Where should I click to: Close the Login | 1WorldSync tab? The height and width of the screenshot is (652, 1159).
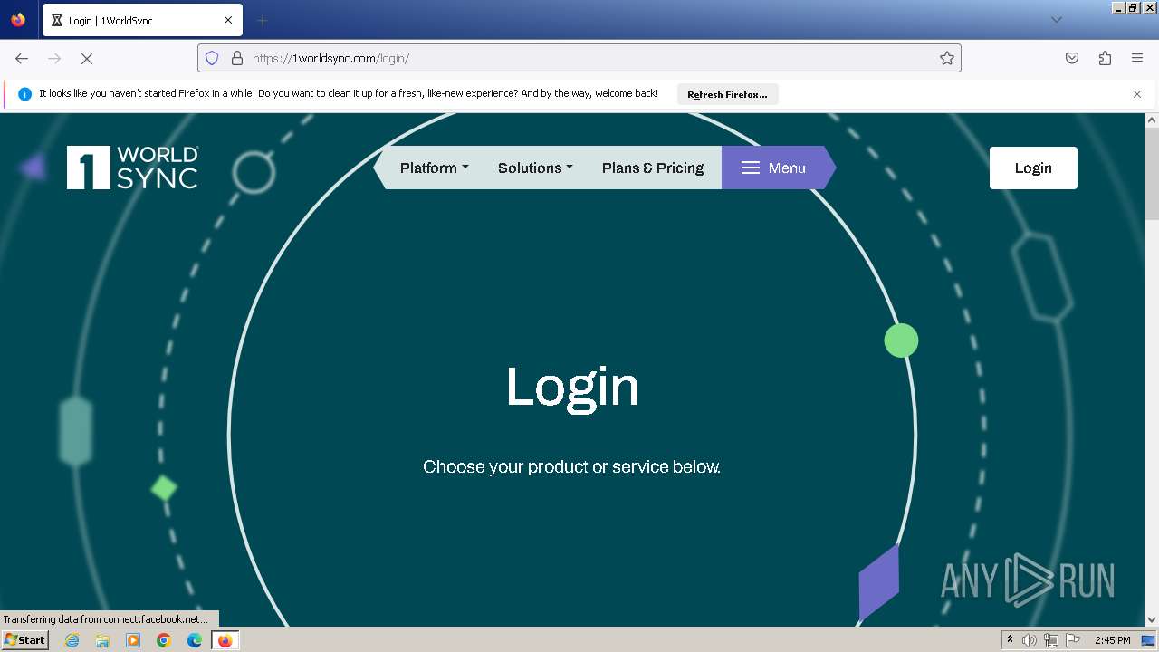click(x=228, y=20)
